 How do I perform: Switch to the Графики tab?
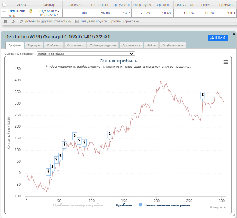point(14,45)
